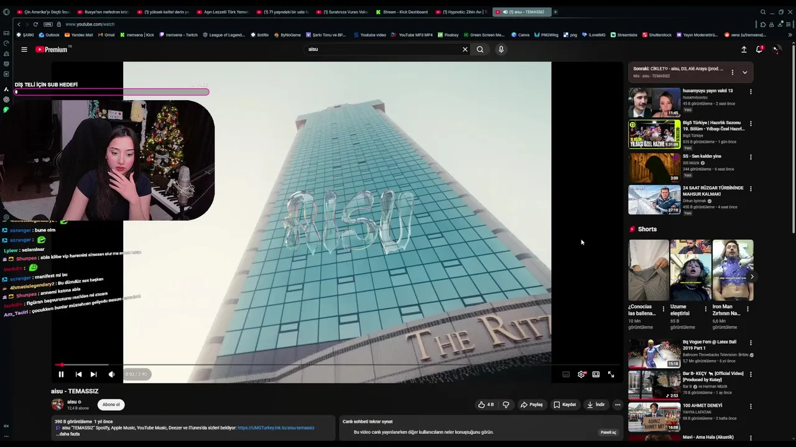This screenshot has height=447, width=796.
Task: Share the video via Paylaş
Action: (x=532, y=405)
